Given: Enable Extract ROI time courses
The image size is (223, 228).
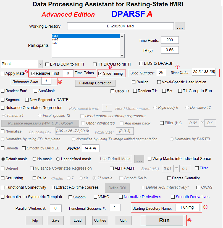Looking at the screenshot, I should coord(53,188).
